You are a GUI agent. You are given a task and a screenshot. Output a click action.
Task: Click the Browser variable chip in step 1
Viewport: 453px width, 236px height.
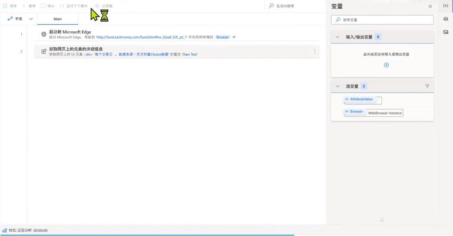[x=222, y=37]
